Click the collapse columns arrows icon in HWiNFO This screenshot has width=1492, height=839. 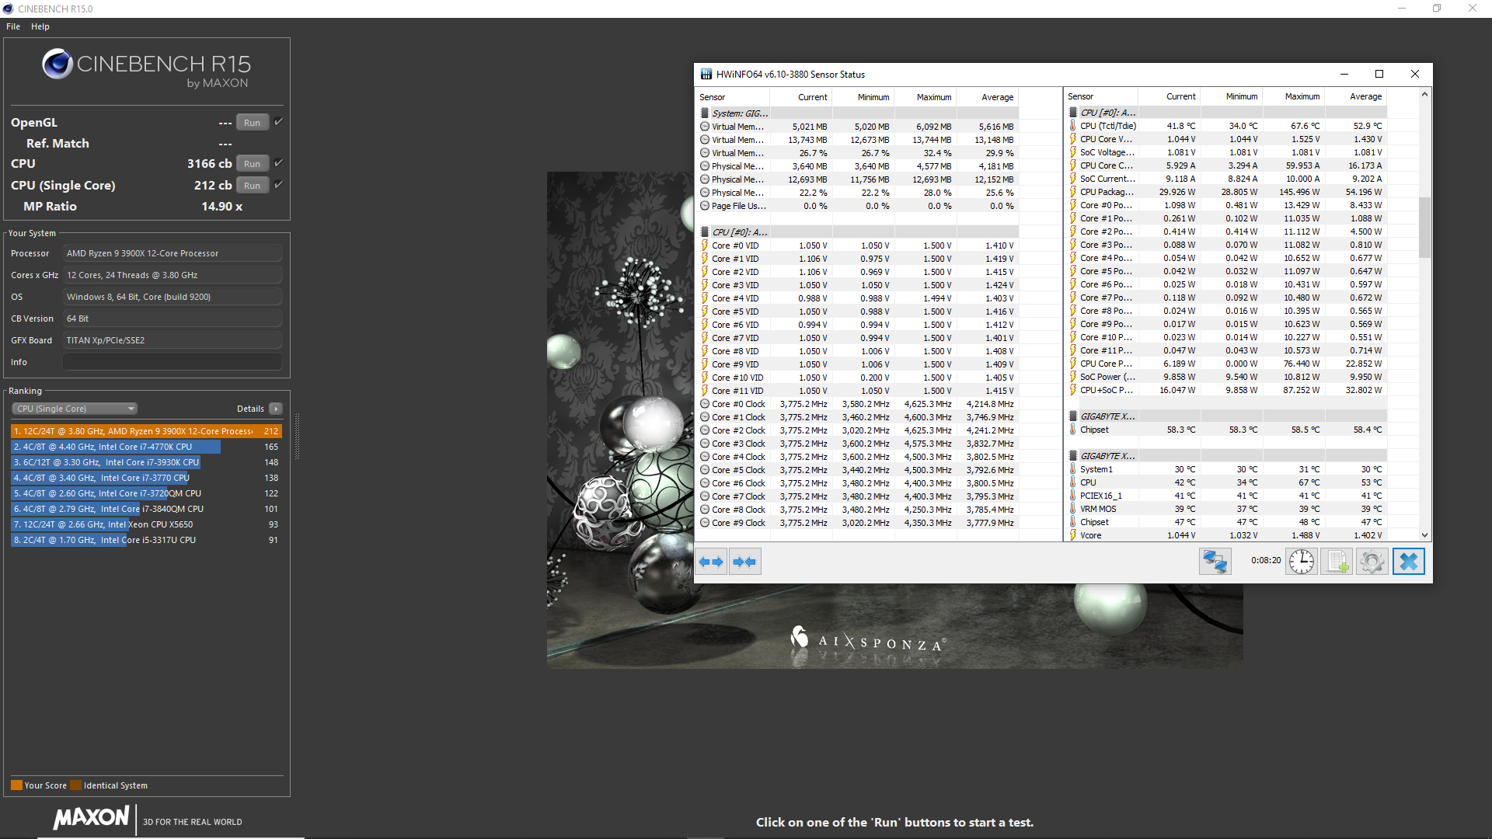pyautogui.click(x=744, y=562)
